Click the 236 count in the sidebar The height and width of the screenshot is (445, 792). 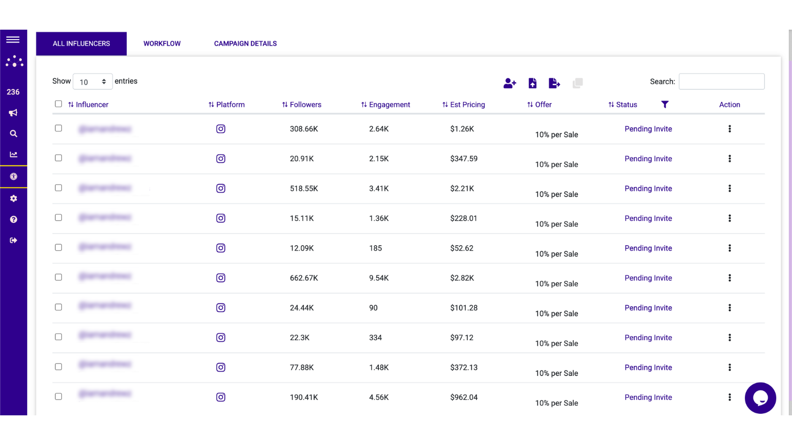point(13,92)
